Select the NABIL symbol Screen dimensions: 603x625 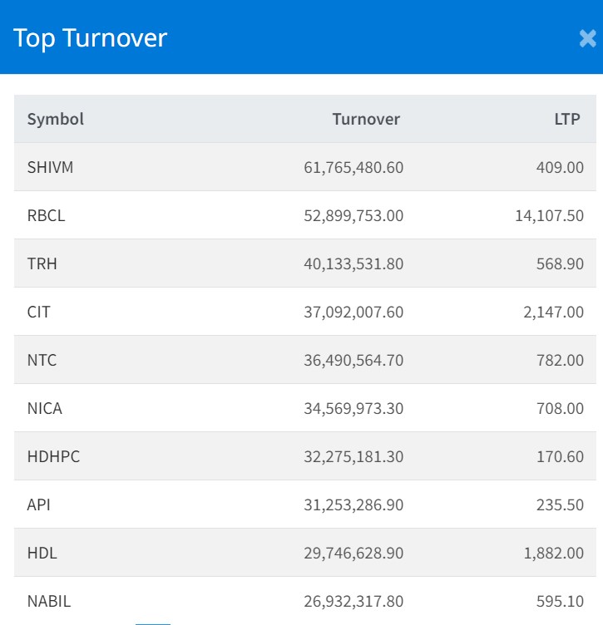49,601
